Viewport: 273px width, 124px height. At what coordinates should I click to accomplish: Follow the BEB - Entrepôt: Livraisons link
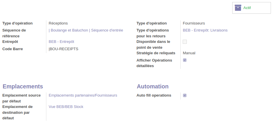(x=205, y=30)
